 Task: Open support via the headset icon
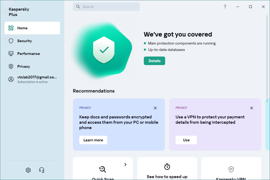click(42, 170)
